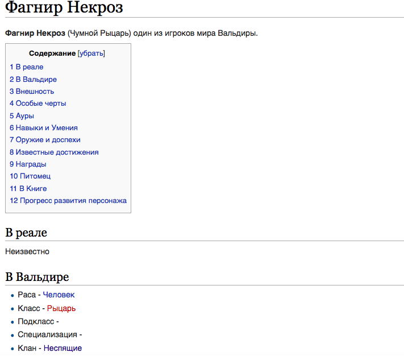Open the Неспящие clan link
This screenshot has width=404, height=356.
click(63, 348)
